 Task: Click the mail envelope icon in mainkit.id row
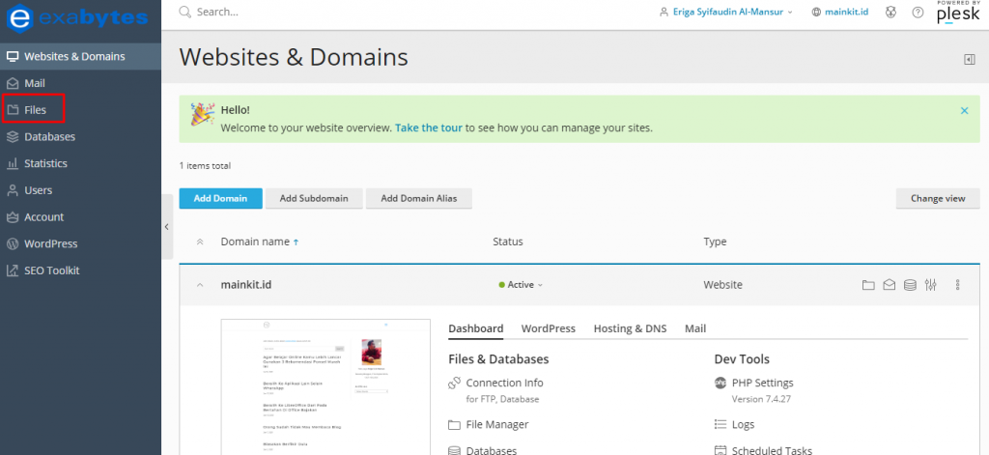pyautogui.click(x=889, y=285)
